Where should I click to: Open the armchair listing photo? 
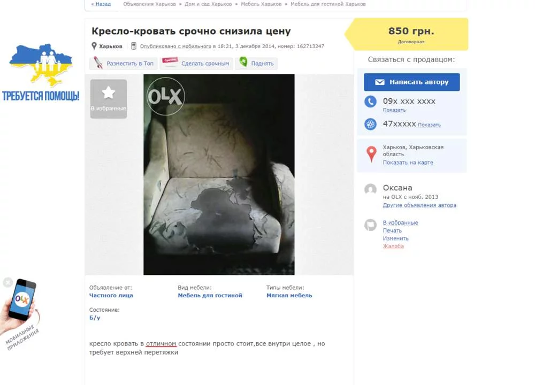point(219,174)
